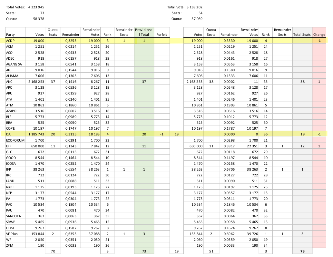Click the 'Provisional Total' column header
333x257 pixels.
(144, 32)
